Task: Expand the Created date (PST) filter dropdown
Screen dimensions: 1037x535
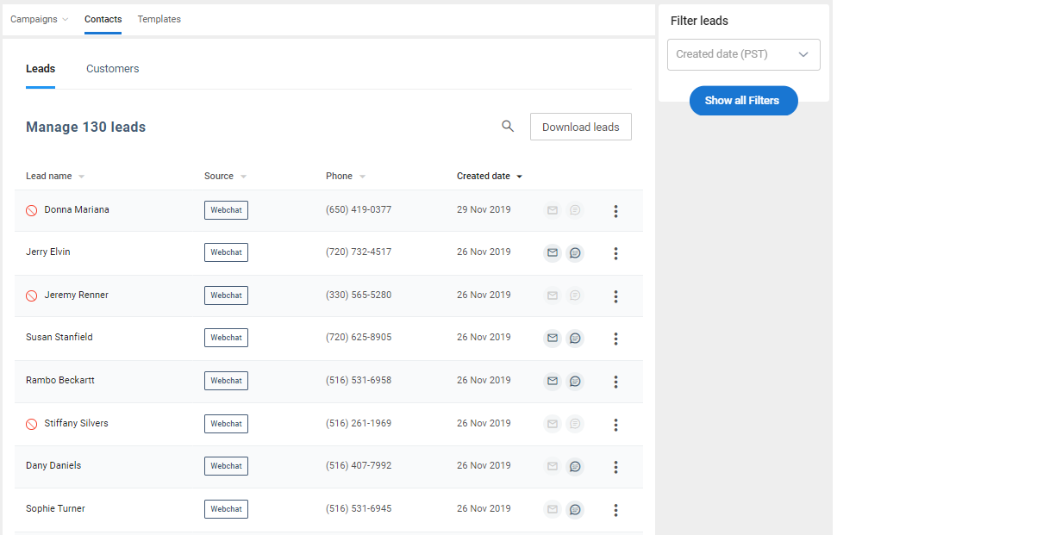Action: point(743,54)
